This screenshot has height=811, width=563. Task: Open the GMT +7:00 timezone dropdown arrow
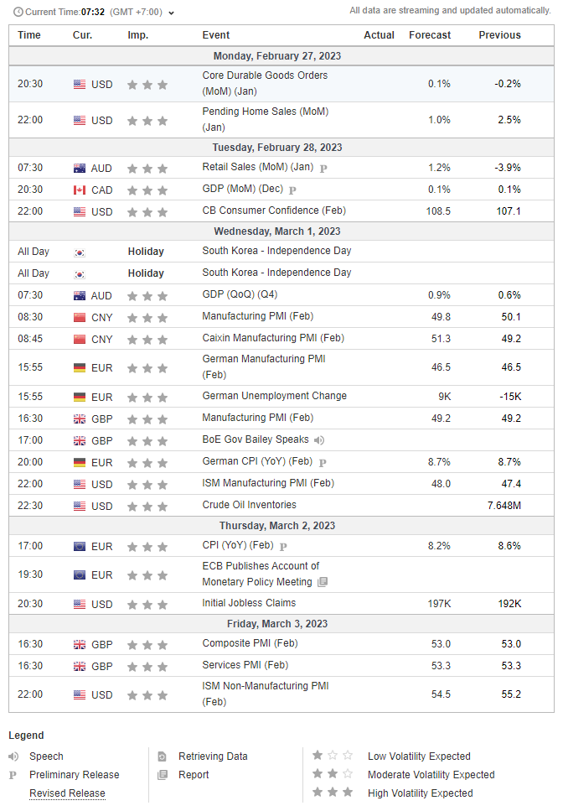pos(172,13)
